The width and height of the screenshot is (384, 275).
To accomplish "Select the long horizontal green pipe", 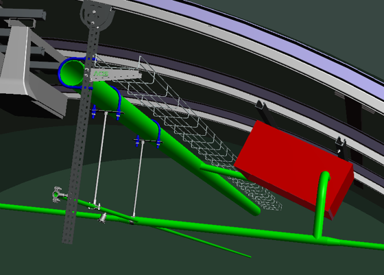I will [x=191, y=226].
